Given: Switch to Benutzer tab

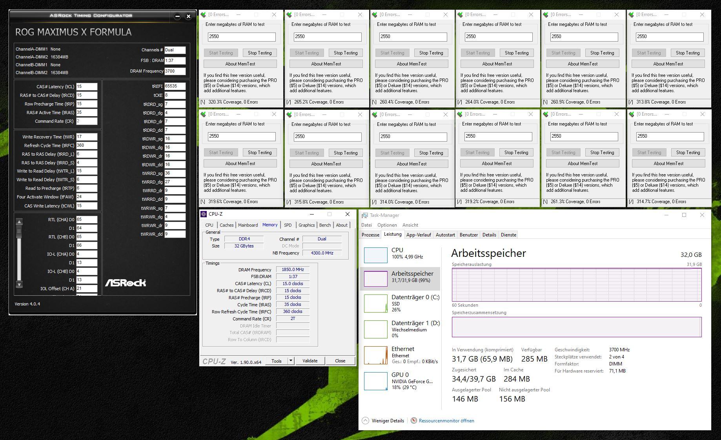Looking at the screenshot, I should pyautogui.click(x=469, y=235).
